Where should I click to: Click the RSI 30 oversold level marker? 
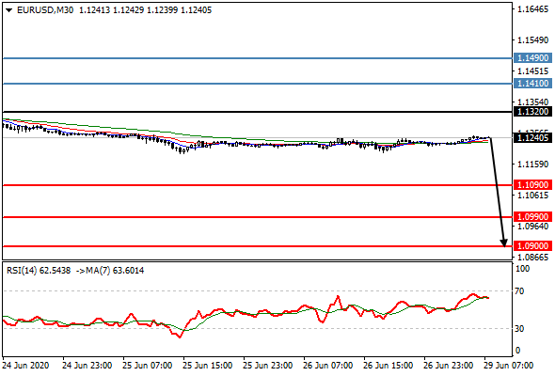(519, 329)
